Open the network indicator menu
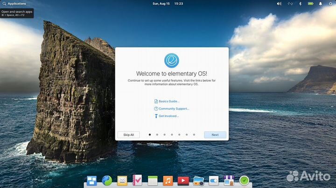Viewport: 336px width, 188px height. [x=290, y=3]
